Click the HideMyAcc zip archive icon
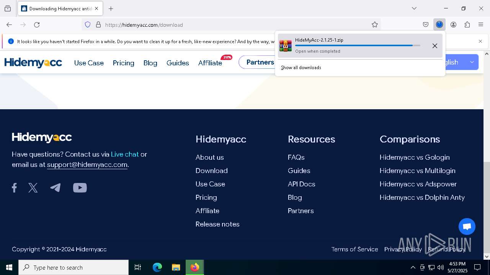 point(286,46)
